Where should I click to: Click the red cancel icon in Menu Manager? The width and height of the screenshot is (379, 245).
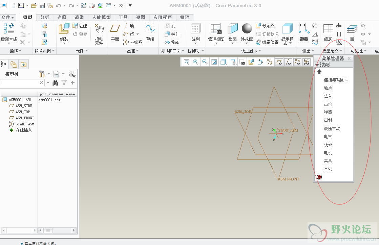[319, 177]
